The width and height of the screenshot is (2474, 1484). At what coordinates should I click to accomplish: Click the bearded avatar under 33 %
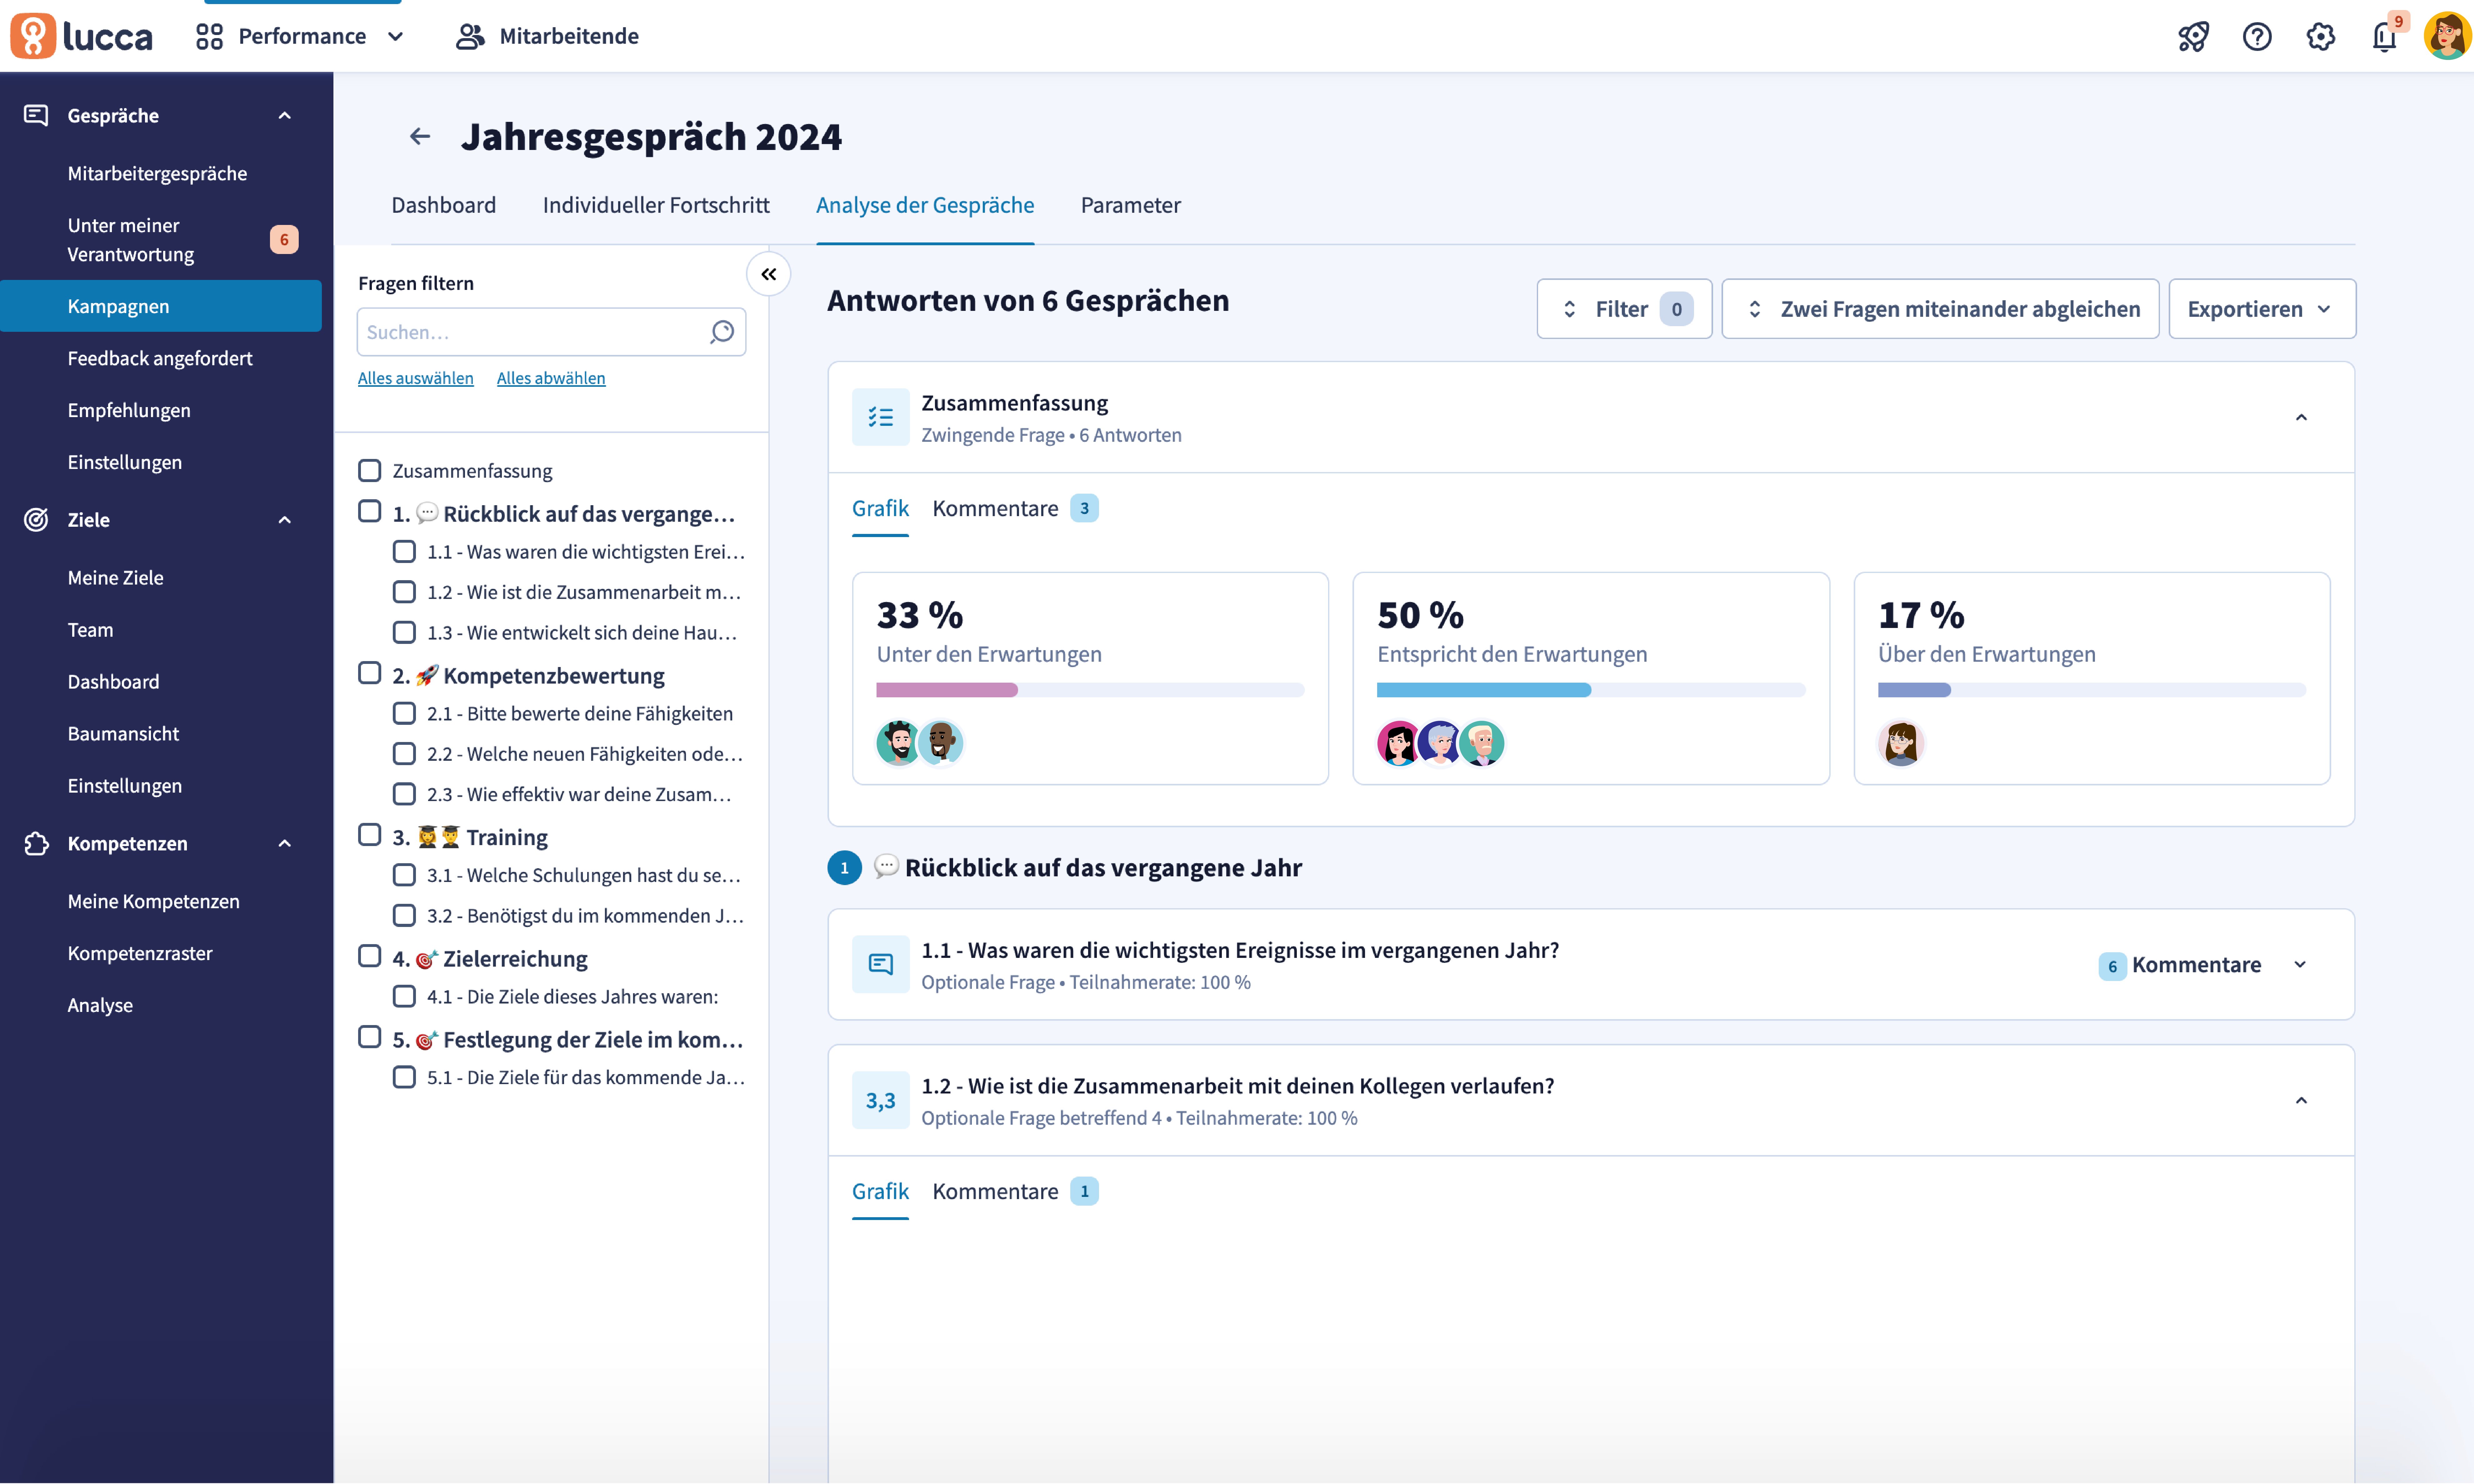898,743
